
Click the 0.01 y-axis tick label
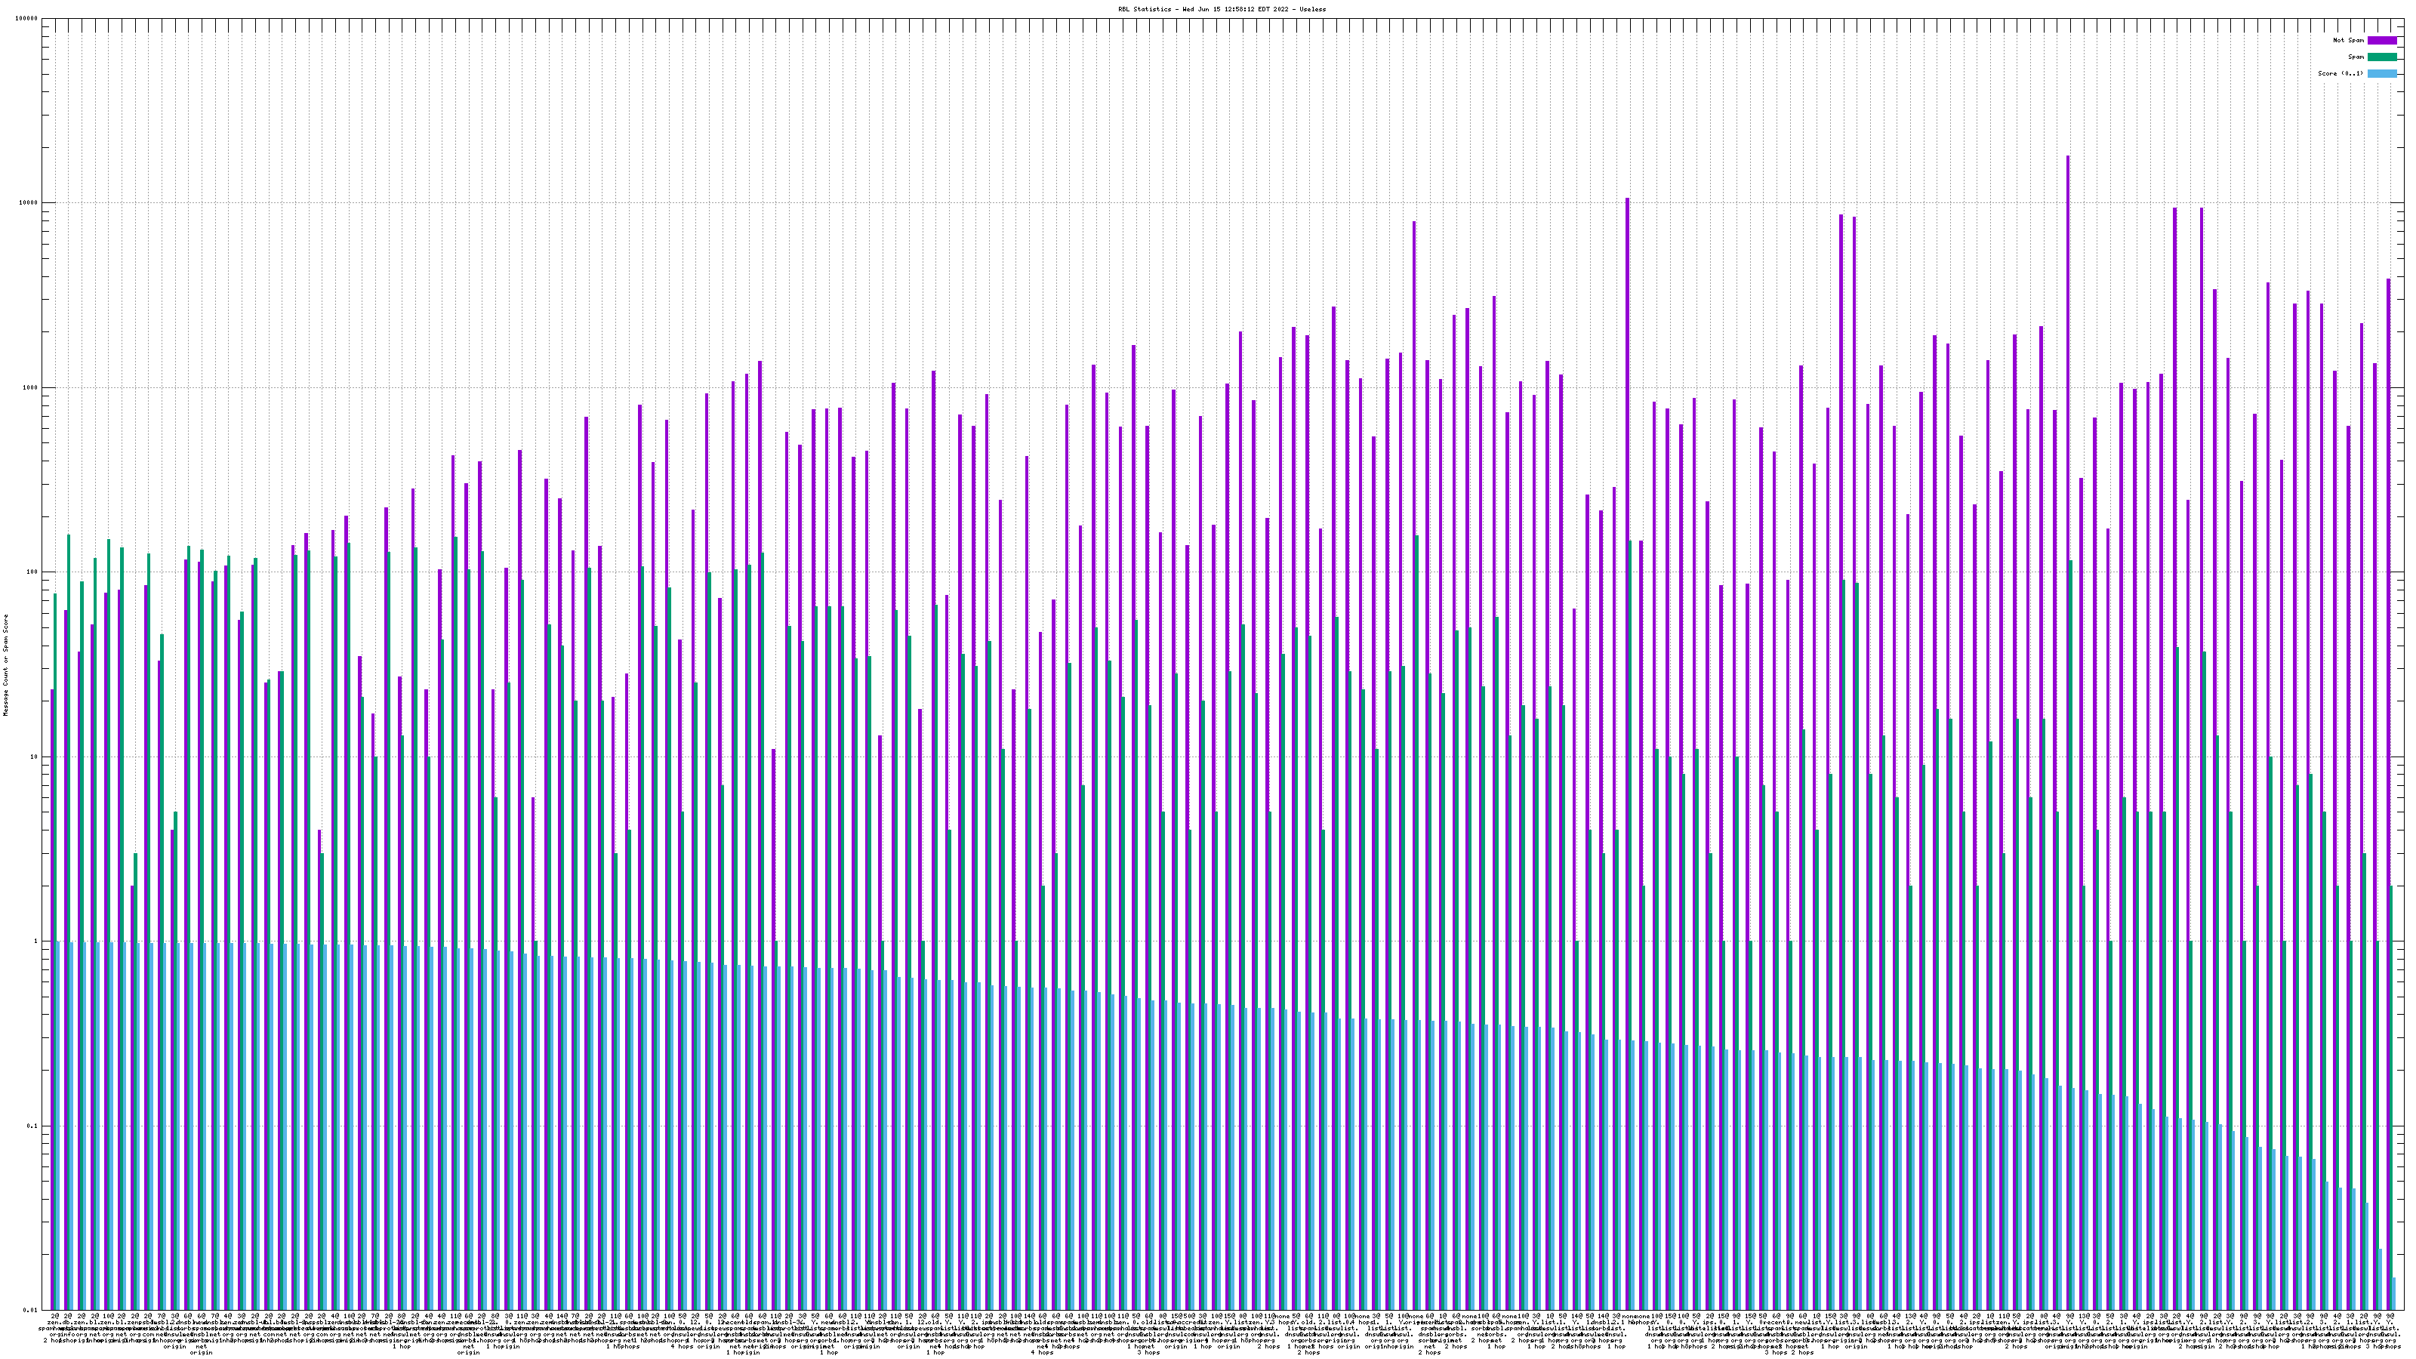[x=32, y=1310]
